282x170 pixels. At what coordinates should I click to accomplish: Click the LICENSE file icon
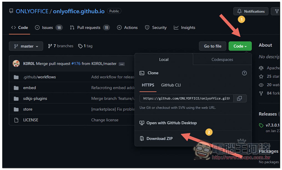point(16,120)
